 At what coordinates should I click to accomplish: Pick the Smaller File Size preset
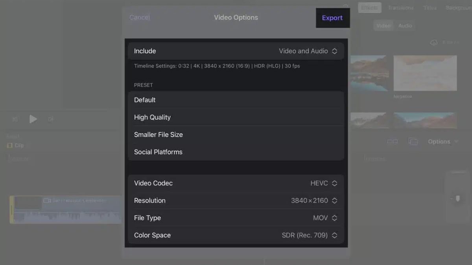236,134
